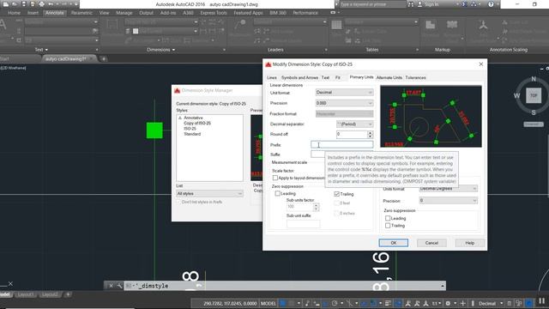Image resolution: width=549 pixels, height=309 pixels.
Task: Click OK in Modify Dimension Style dialog
Action: [394, 243]
